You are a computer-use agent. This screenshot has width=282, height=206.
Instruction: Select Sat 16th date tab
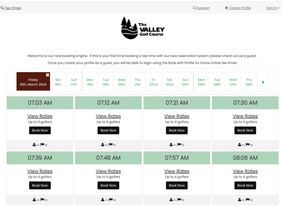(x=58, y=82)
